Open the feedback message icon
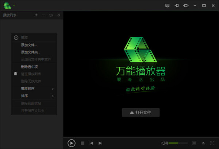This screenshot has height=149, width=219. click(x=167, y=5)
